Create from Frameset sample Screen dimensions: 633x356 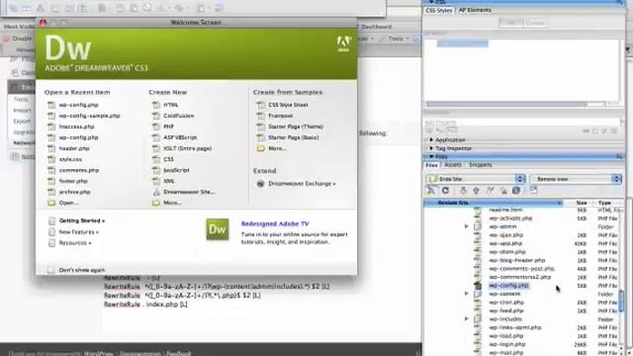[x=281, y=116]
